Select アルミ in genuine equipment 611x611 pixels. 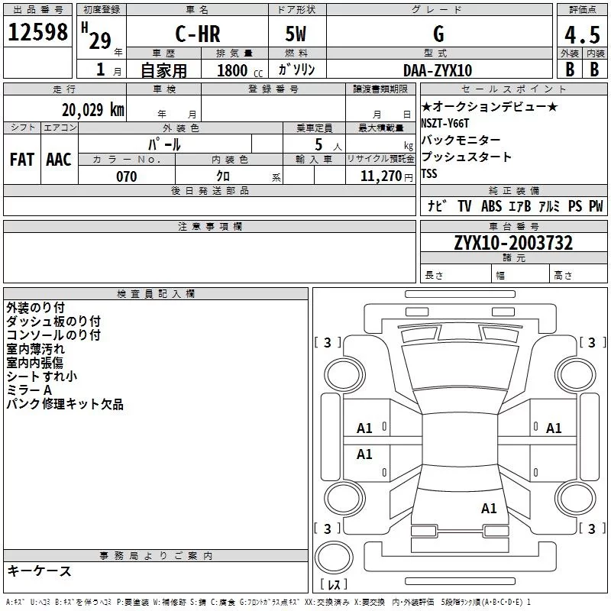click(x=549, y=205)
